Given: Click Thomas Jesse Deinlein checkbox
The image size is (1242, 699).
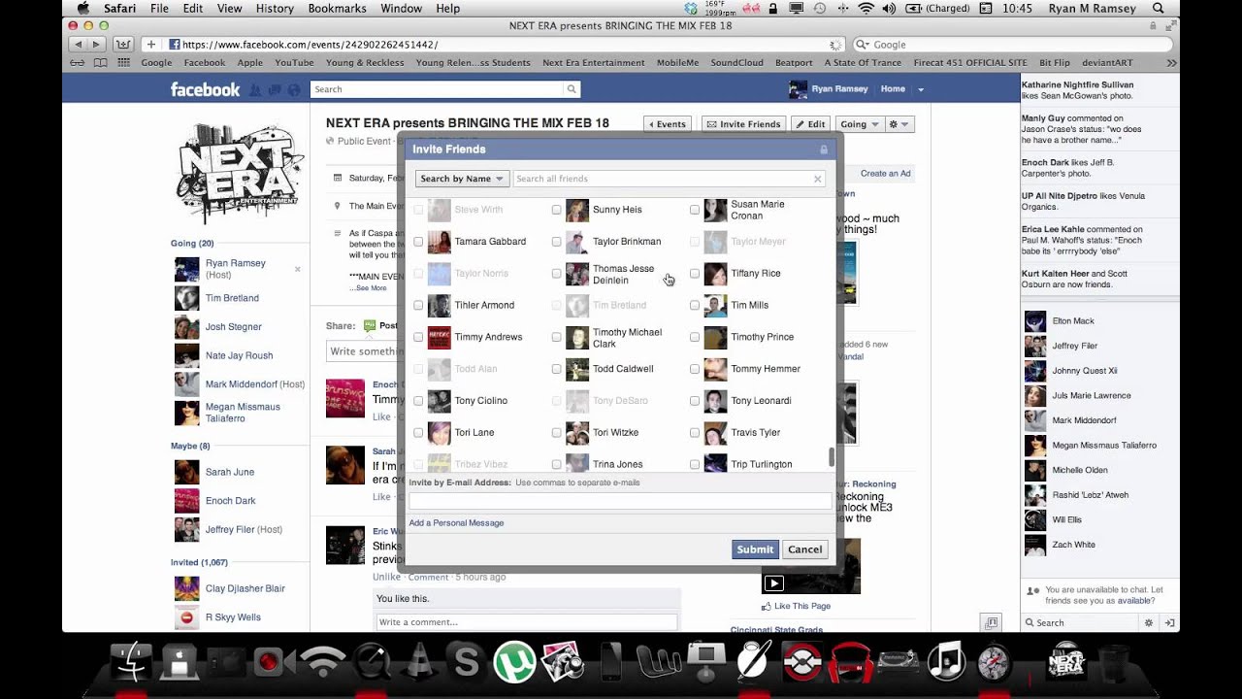Looking at the screenshot, I should tap(556, 274).
